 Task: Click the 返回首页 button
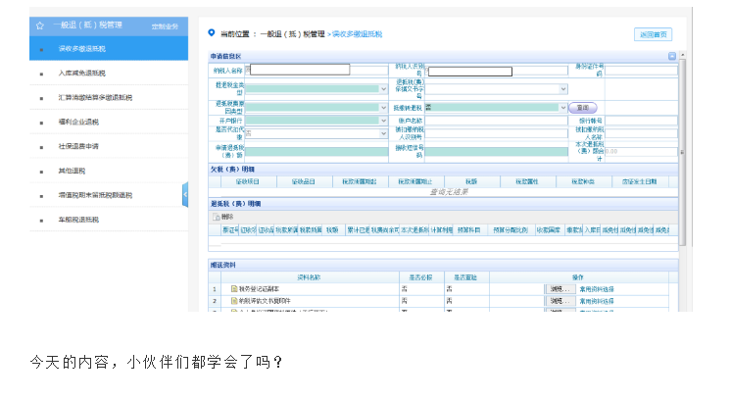[x=653, y=34]
